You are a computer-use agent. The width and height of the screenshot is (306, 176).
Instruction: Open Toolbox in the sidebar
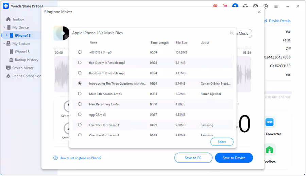tap(18, 19)
